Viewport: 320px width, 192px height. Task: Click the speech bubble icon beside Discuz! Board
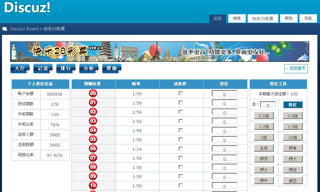coord(5,29)
